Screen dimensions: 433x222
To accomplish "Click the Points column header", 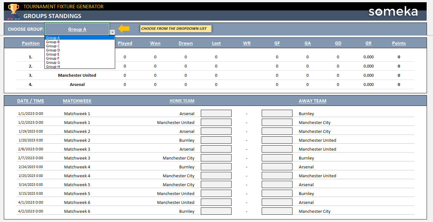I will (x=399, y=43).
